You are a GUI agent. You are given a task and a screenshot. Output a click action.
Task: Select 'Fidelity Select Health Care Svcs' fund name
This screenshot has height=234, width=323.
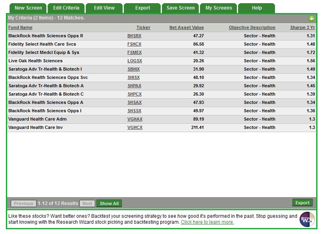tap(42, 44)
